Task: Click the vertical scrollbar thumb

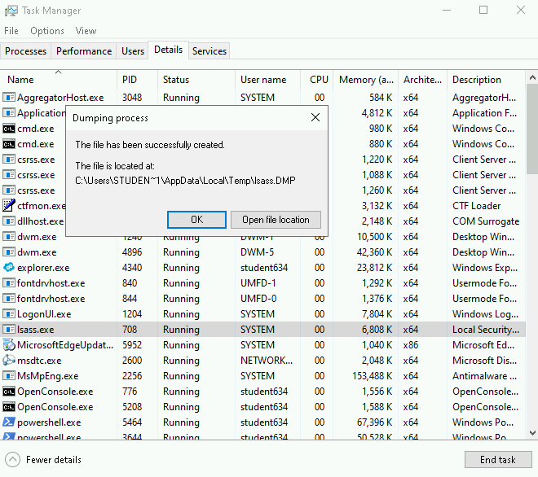Action: point(531,129)
